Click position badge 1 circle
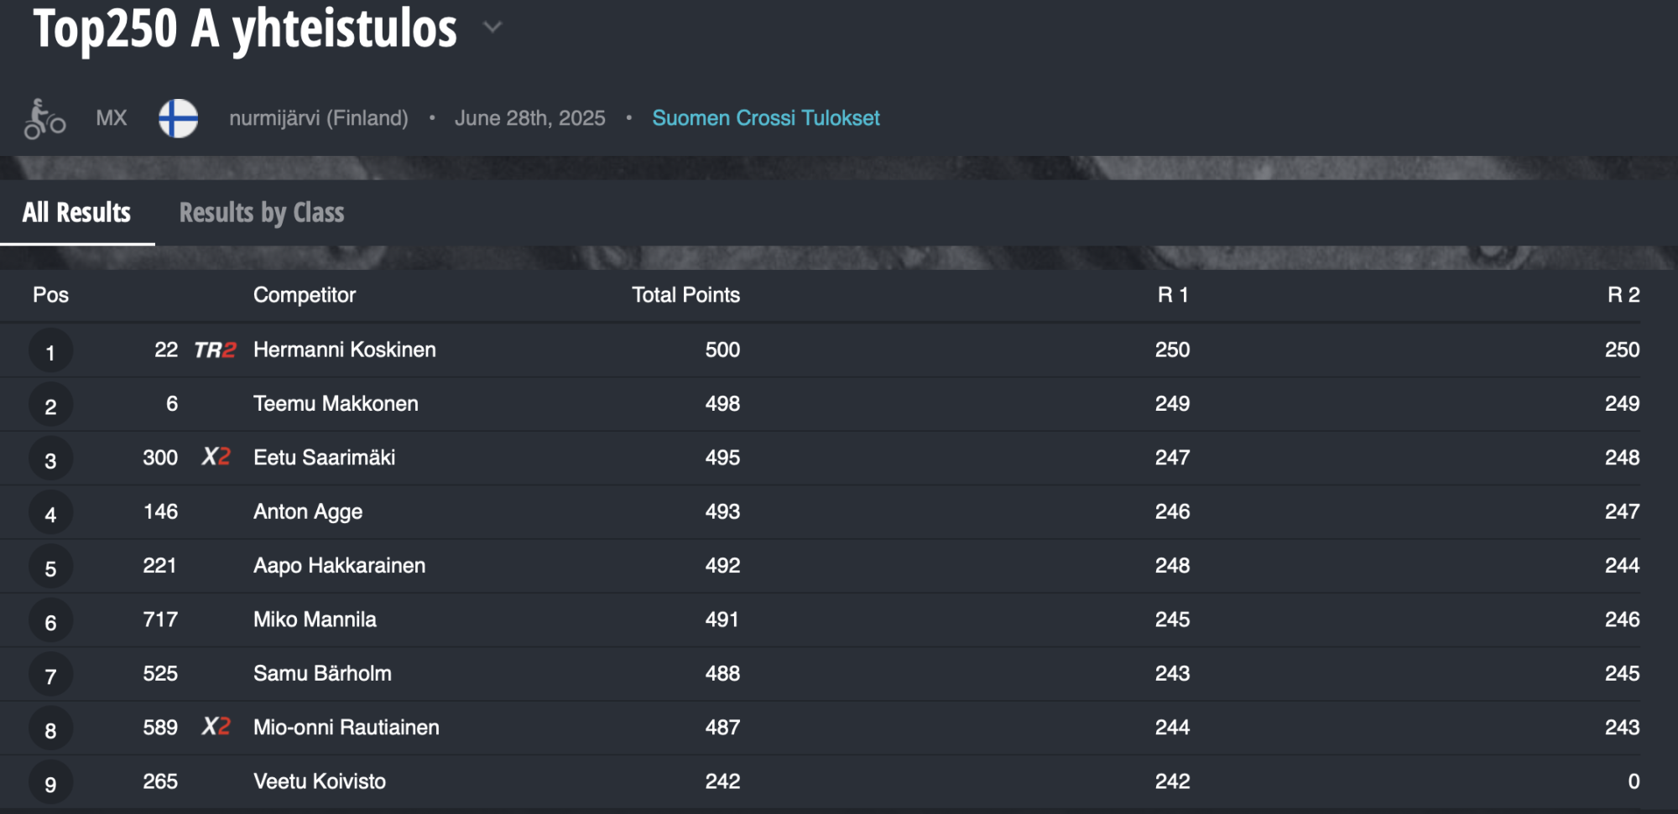The height and width of the screenshot is (814, 1678). point(50,351)
